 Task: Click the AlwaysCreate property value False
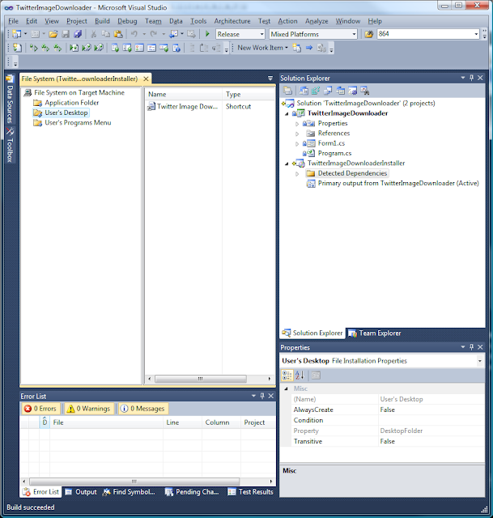click(x=431, y=410)
